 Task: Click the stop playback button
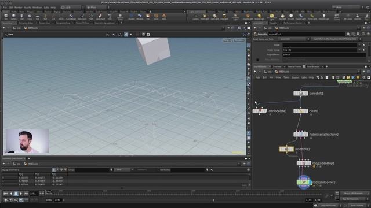(16, 194)
